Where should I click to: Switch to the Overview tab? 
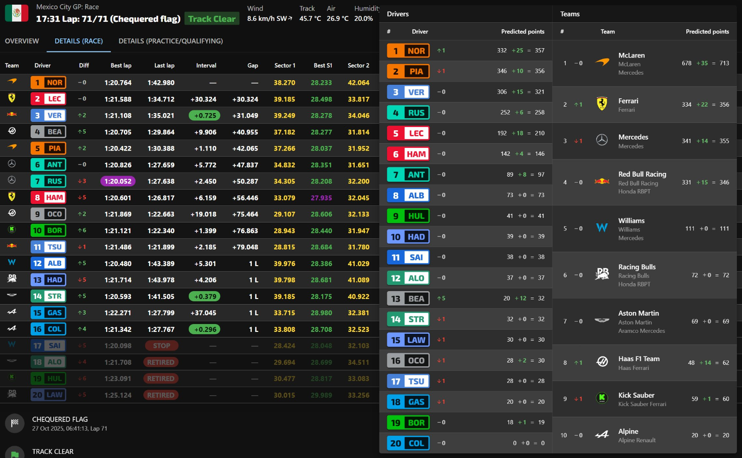coord(22,41)
